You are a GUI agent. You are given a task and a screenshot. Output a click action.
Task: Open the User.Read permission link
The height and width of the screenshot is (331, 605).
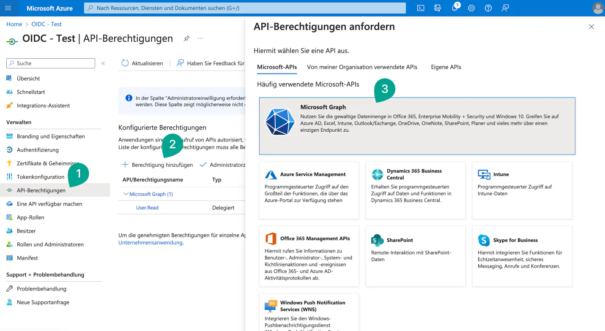click(x=147, y=208)
